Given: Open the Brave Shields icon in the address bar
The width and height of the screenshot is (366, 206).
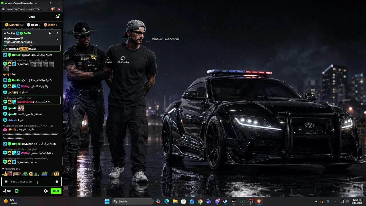Looking at the screenshot, I should 53,9.
